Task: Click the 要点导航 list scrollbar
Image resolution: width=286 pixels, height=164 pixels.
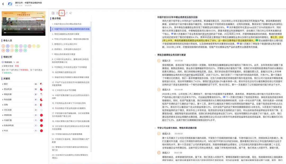Action: tap(91, 87)
